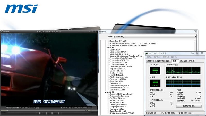
Task: Click the status bar entry 處理程序: 53
Action: 151,113
